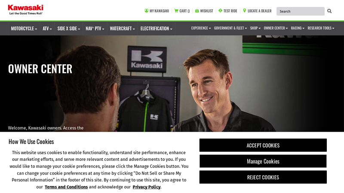Click the search magnifier icon
This screenshot has width=344, height=193.
pos(329,11)
